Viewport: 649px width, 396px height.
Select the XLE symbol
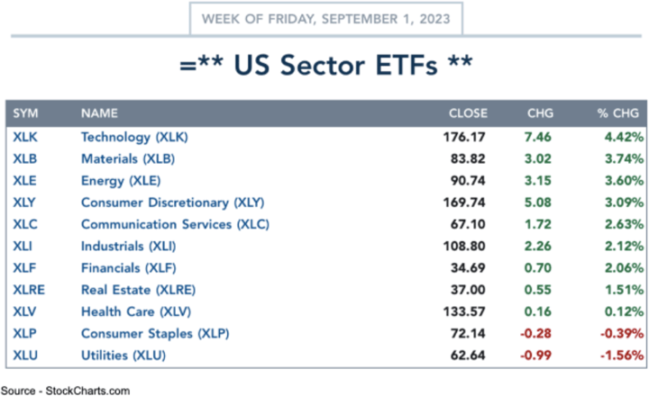23,180
